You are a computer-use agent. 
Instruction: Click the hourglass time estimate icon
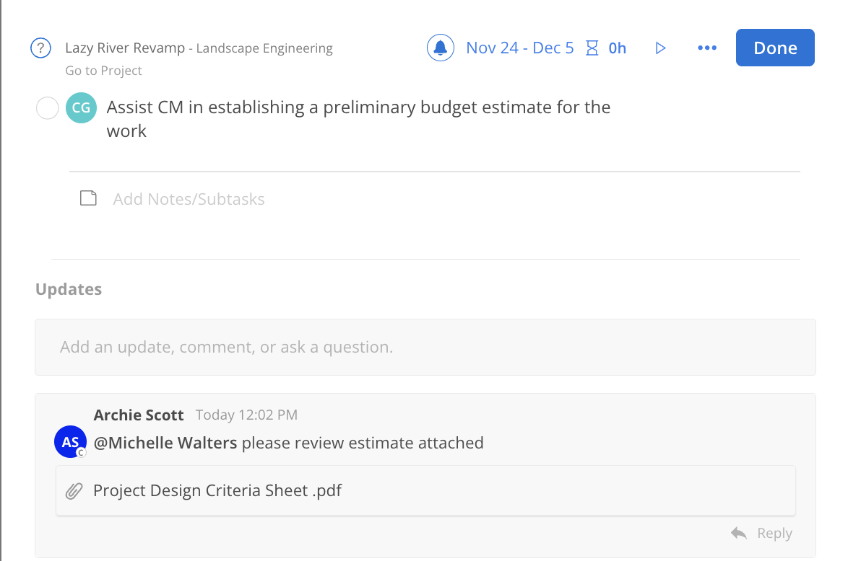(592, 48)
